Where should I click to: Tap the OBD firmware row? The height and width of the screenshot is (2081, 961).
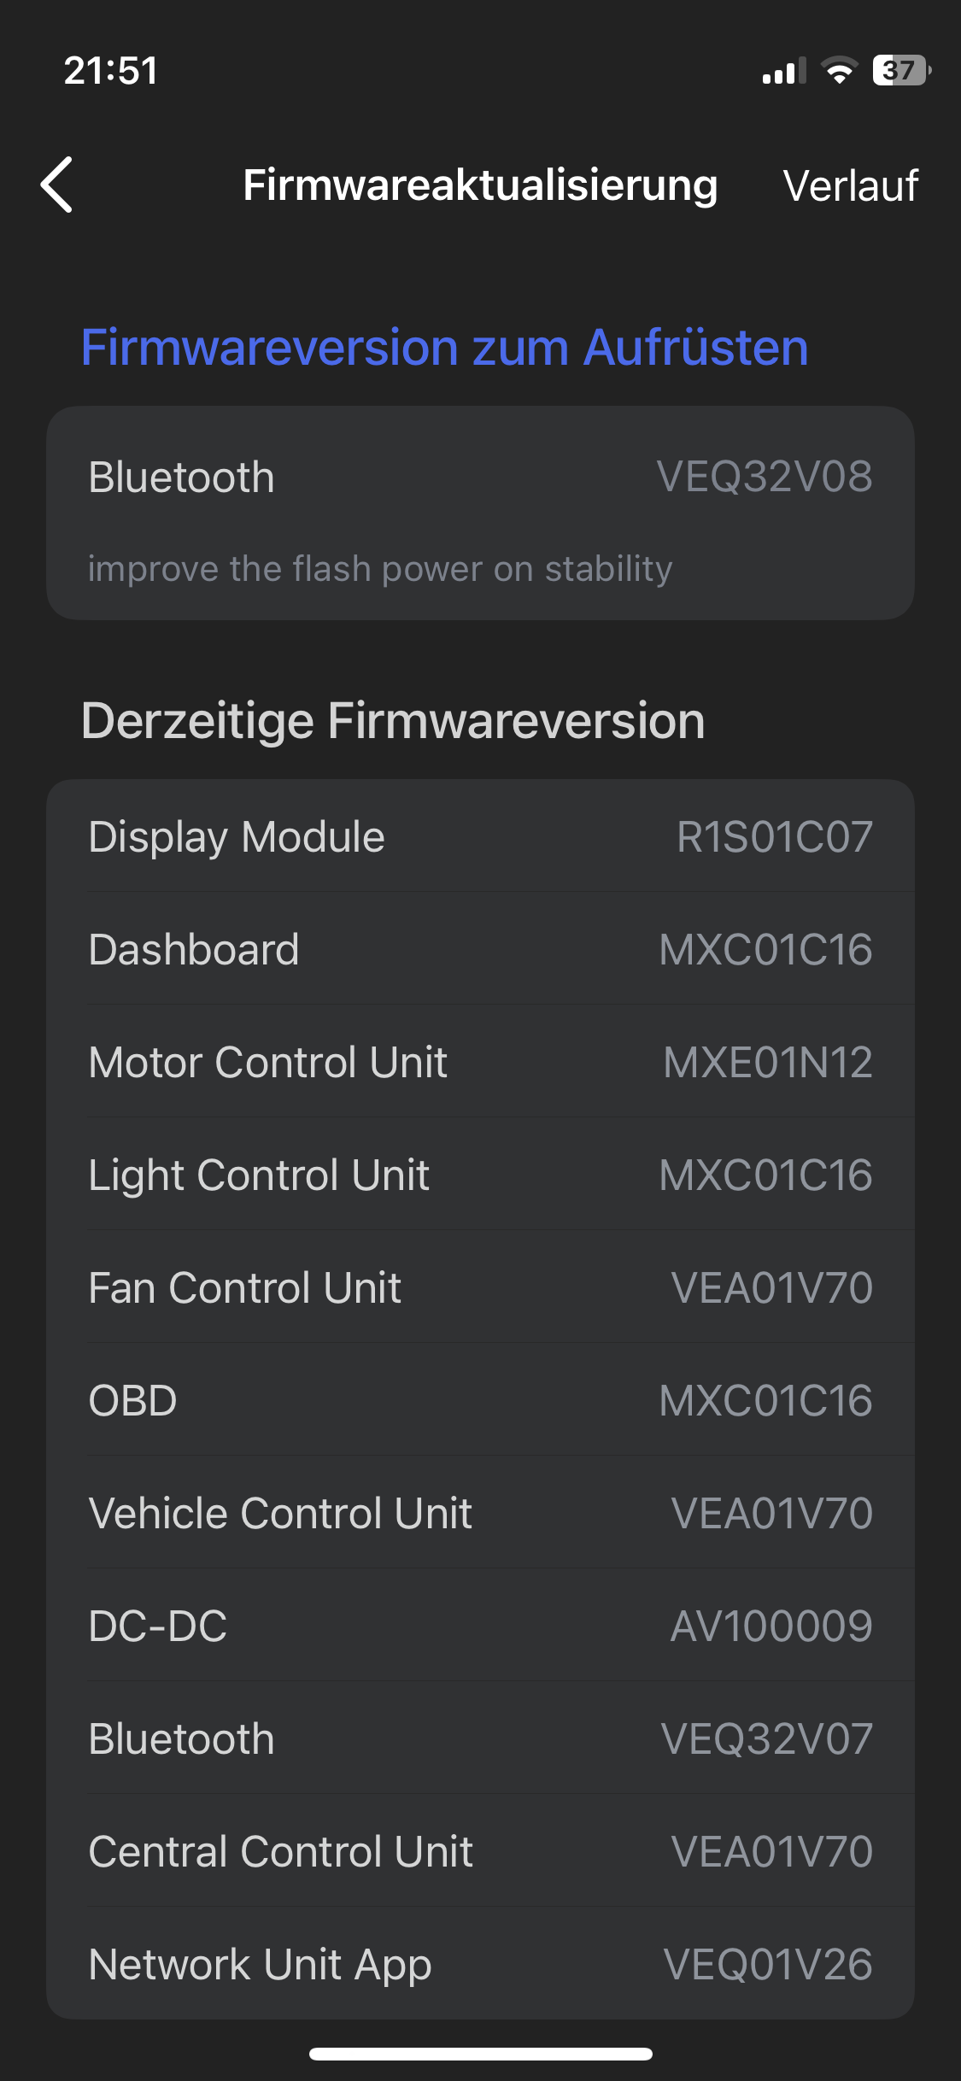pos(480,1400)
